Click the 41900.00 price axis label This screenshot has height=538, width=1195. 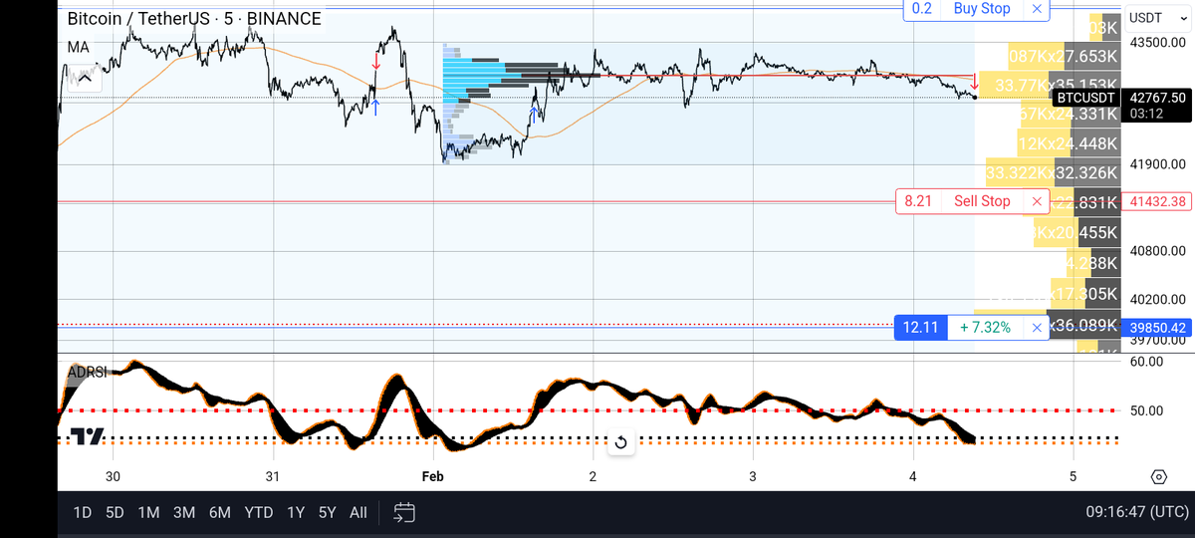(1157, 164)
